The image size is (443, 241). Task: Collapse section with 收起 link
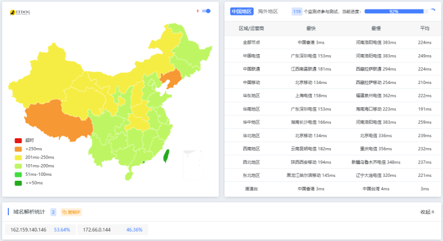(427, 212)
